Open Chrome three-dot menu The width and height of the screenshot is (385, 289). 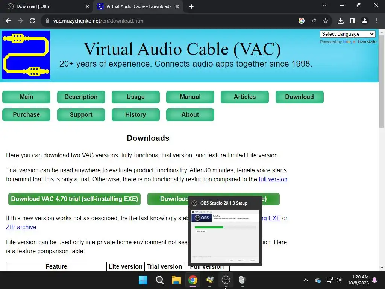377,21
